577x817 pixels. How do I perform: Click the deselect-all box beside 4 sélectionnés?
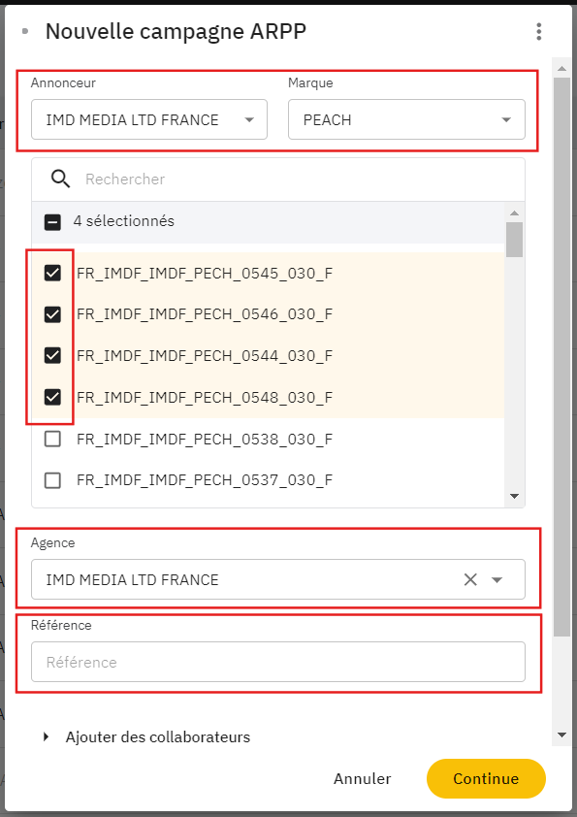(x=52, y=222)
